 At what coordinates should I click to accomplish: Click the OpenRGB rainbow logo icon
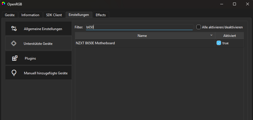click(3, 4)
